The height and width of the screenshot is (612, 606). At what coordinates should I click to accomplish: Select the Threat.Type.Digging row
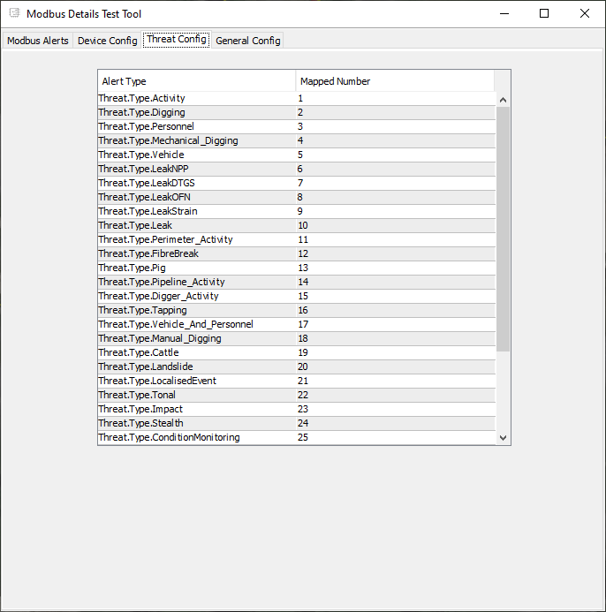297,112
